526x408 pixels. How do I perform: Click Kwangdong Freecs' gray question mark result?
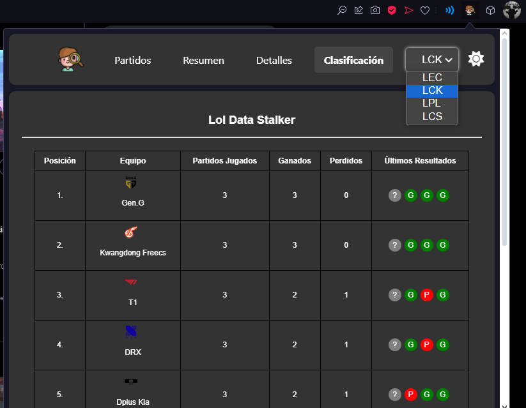tap(395, 245)
